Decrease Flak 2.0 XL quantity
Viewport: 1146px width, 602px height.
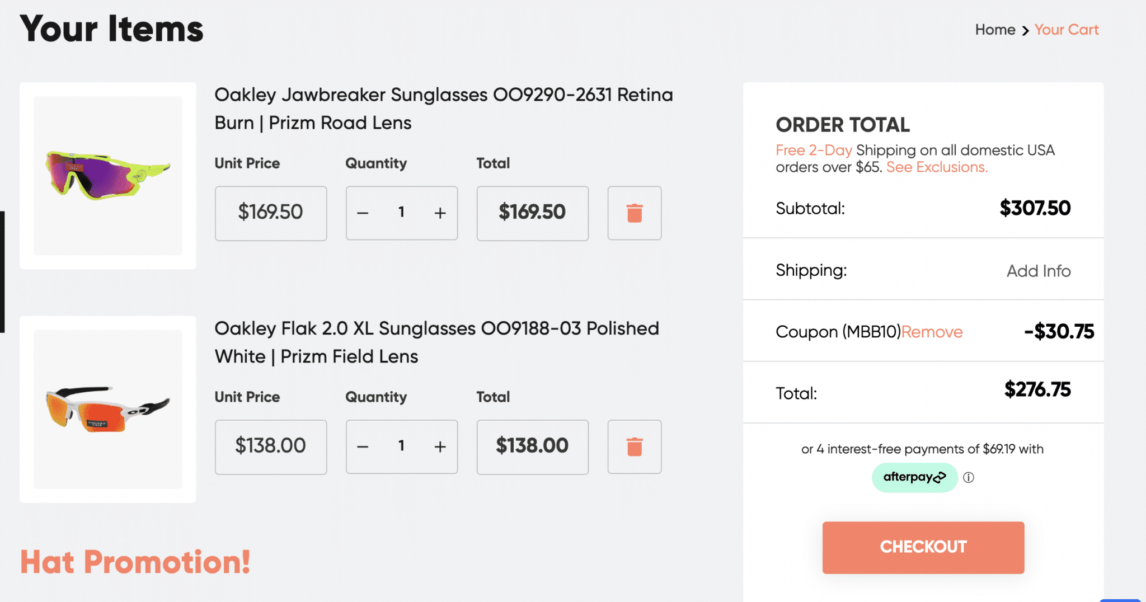click(x=363, y=447)
